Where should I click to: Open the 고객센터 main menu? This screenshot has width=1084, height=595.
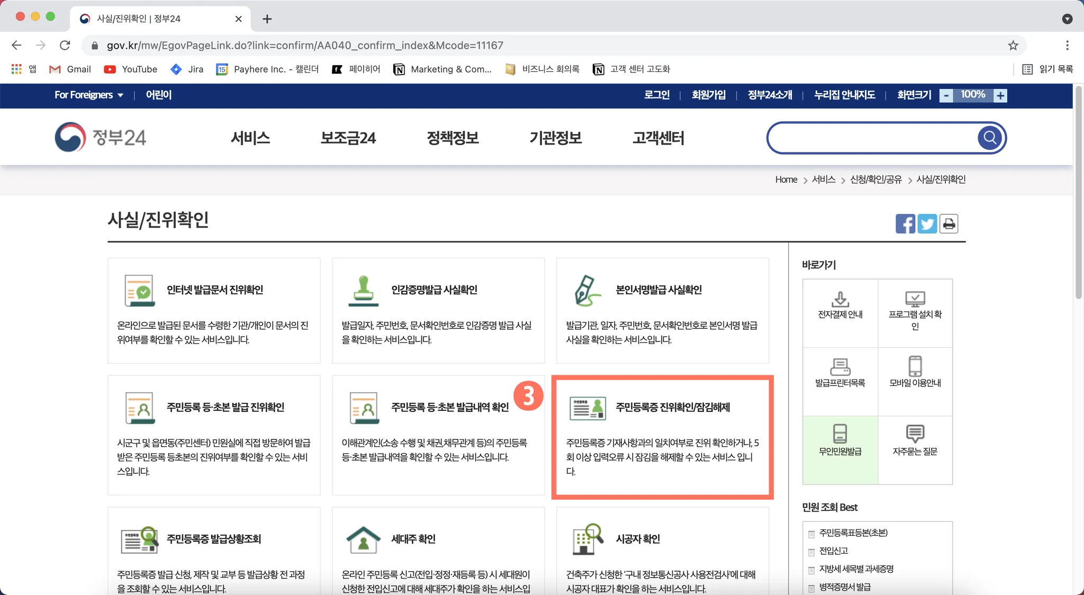[x=658, y=138]
